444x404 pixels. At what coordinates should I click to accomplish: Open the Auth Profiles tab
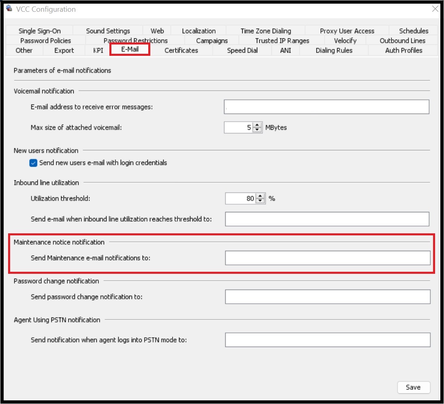pos(403,50)
